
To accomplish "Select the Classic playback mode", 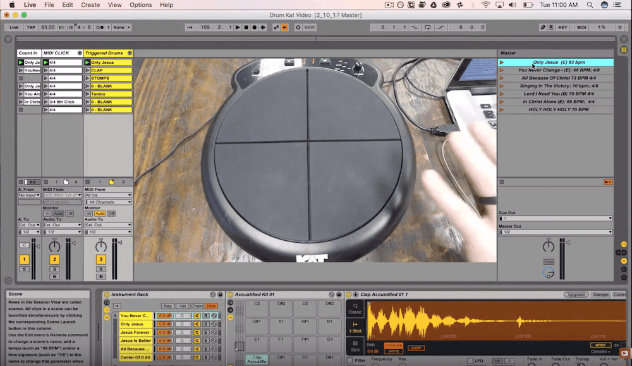I will pos(355,308).
